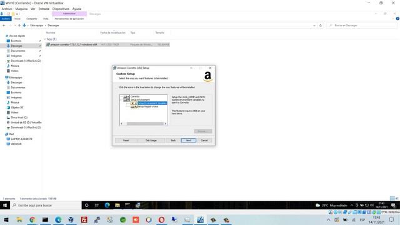The width and height of the screenshot is (400, 225).
Task: Open VirtualBox Ver menu
Action: (x=33, y=9)
